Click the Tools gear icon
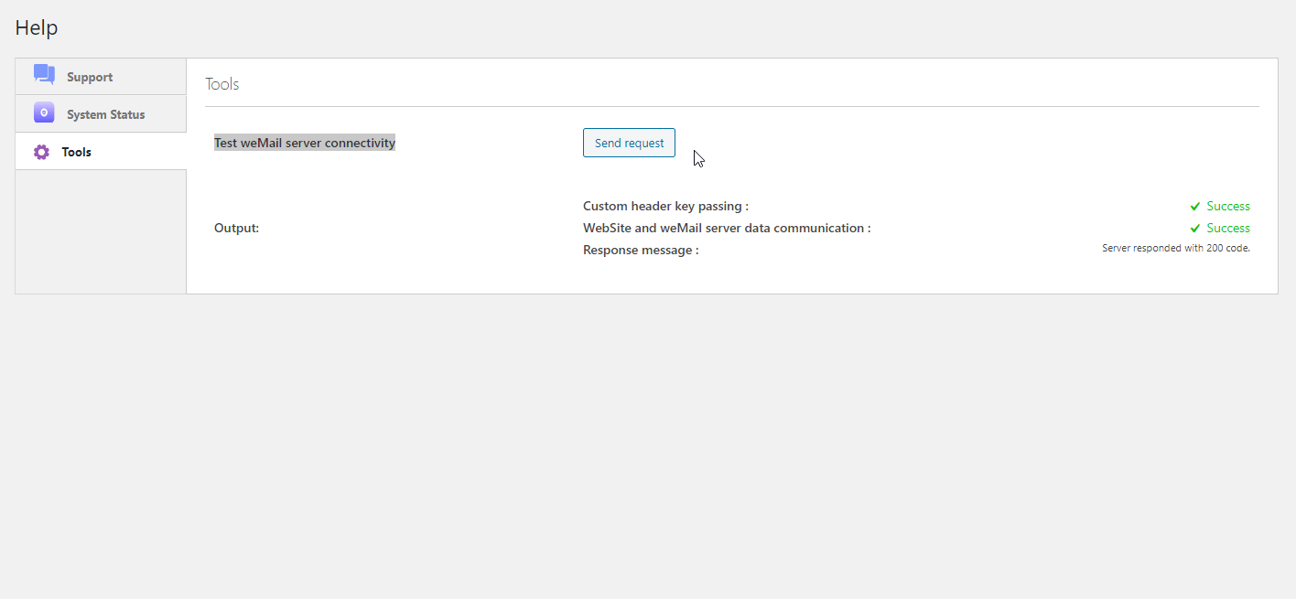 [41, 152]
